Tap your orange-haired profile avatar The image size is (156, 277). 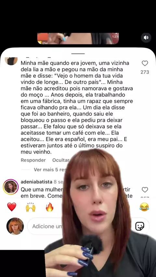click(15, 226)
